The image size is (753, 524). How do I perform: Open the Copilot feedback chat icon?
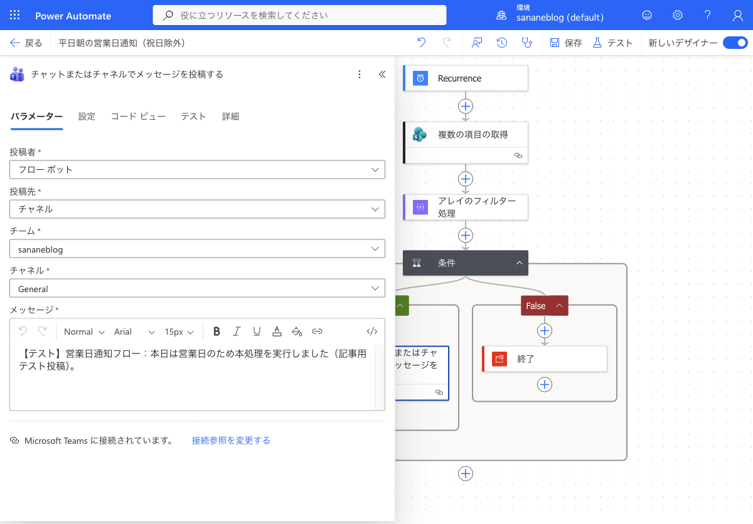(x=478, y=43)
